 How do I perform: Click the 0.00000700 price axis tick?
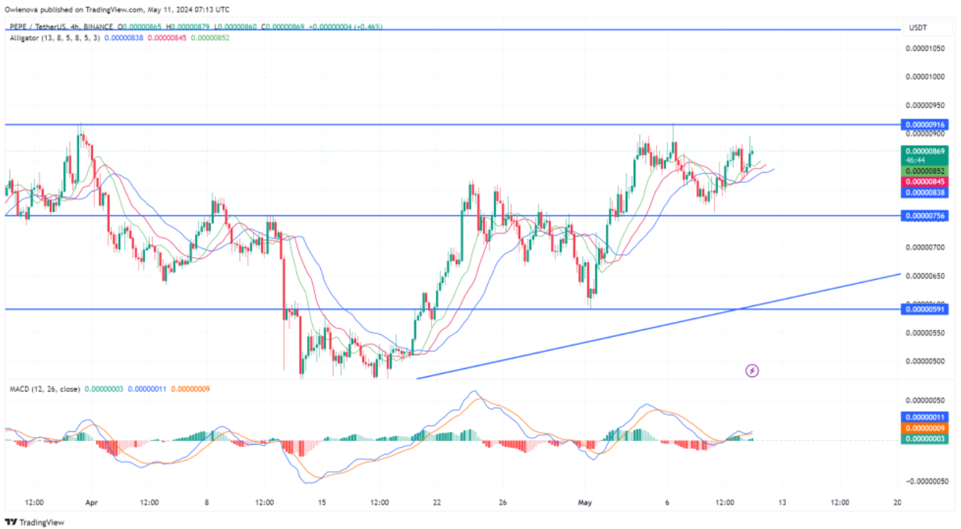tap(925, 247)
